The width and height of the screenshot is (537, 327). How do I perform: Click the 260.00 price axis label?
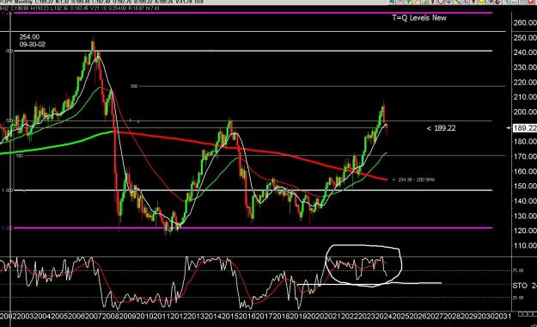pyautogui.click(x=525, y=22)
